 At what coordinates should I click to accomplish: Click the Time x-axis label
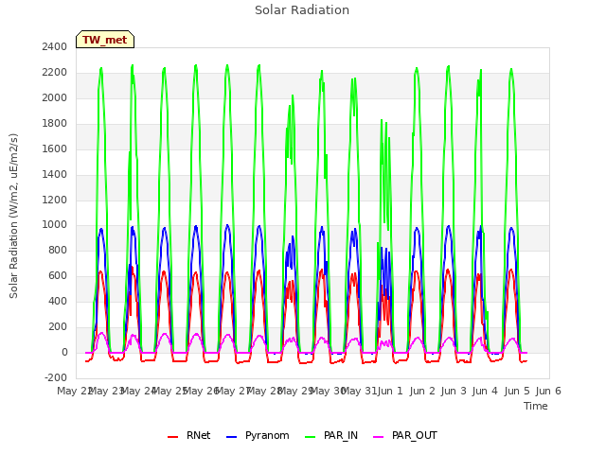536,406
